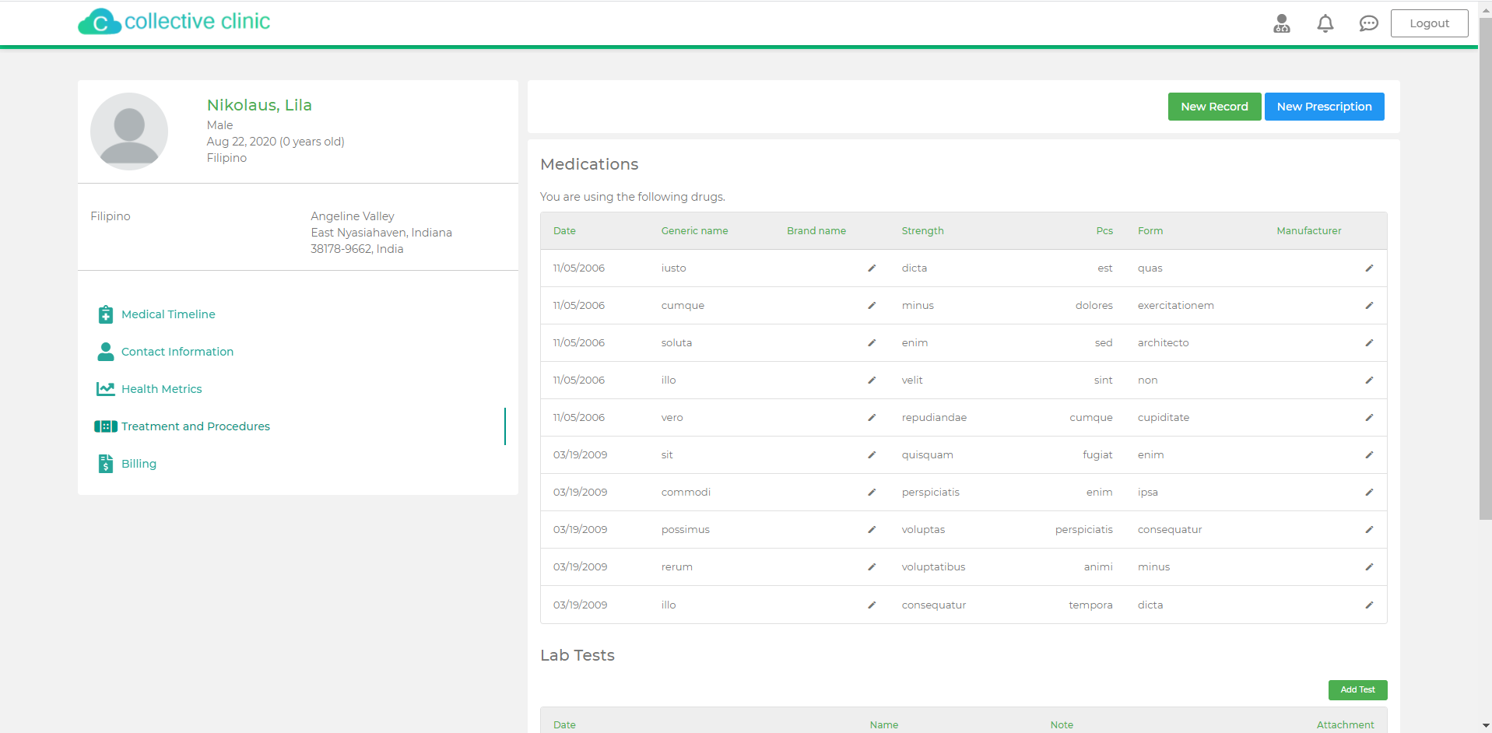
Task: Select the 'repudiandae' strength cell
Action: (x=934, y=418)
